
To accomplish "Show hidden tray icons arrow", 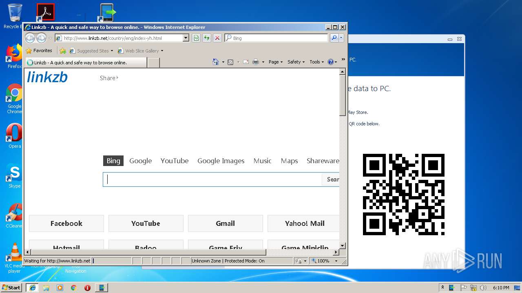I will coord(443,288).
